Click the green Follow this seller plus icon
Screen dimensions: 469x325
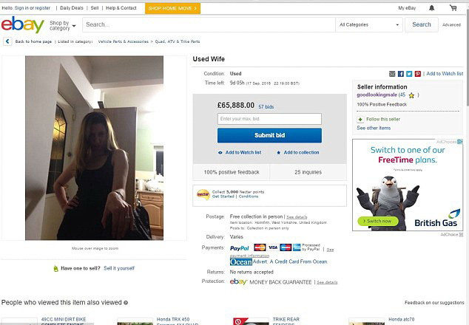click(360, 119)
